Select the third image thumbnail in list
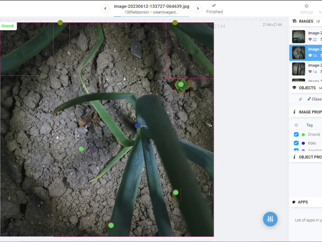The height and width of the screenshot is (242, 322). click(298, 69)
